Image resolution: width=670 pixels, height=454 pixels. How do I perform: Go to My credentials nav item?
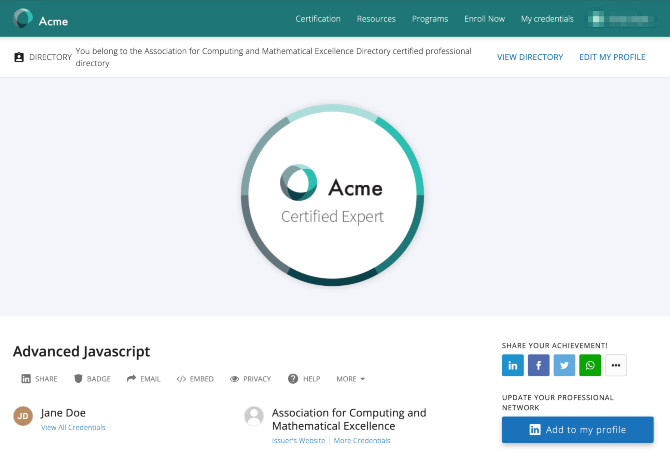tap(547, 19)
